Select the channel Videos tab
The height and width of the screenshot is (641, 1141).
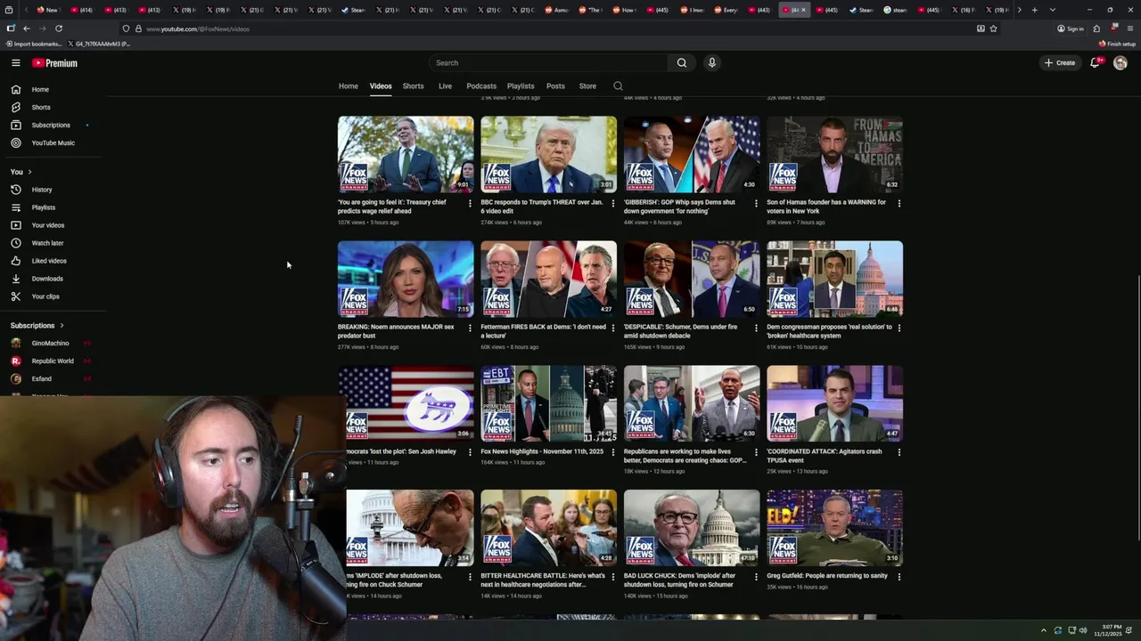click(381, 86)
